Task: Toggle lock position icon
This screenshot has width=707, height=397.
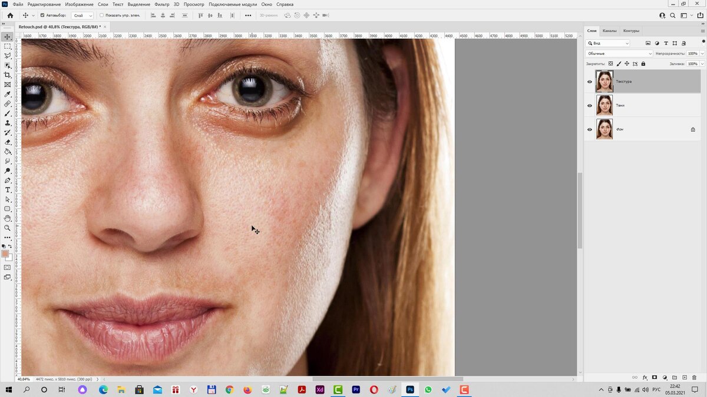Action: point(626,64)
